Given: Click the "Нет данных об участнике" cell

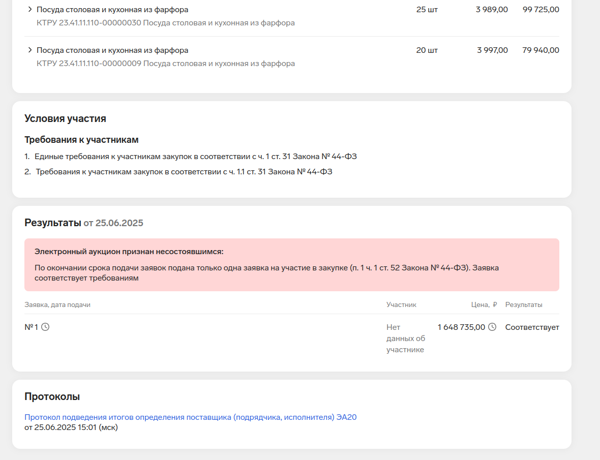Looking at the screenshot, I should (x=406, y=339).
